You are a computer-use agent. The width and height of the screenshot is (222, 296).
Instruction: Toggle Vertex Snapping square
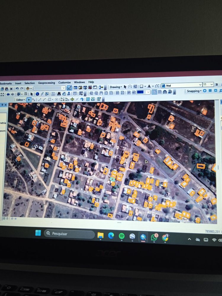215,90
